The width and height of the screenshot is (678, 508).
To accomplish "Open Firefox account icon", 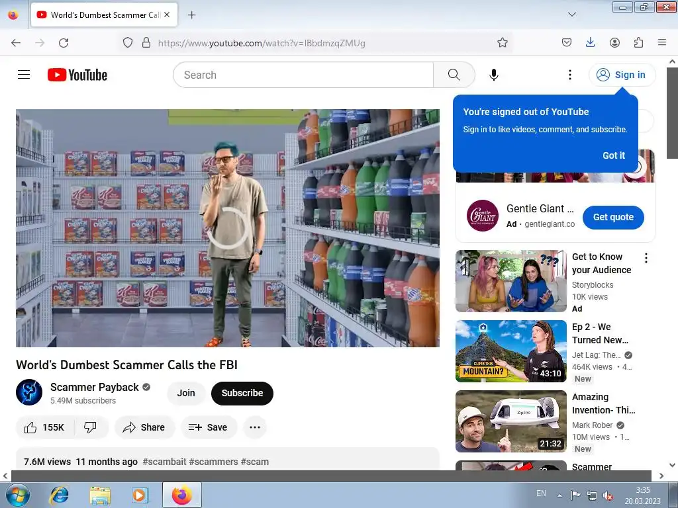I will 614,42.
